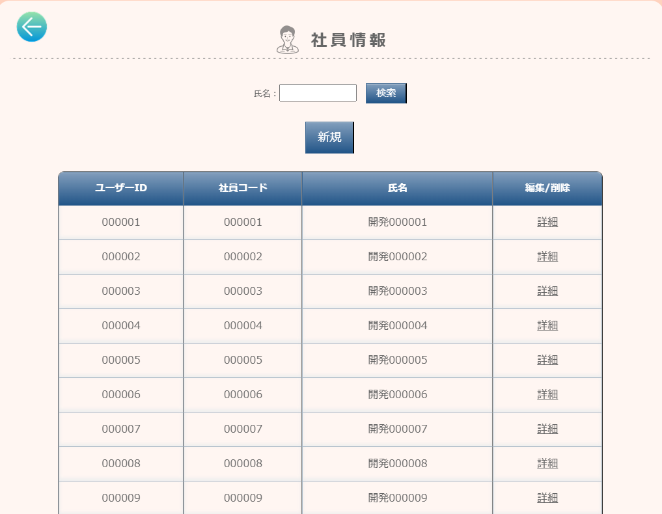Open 詳細 link for user 000002
662x514 pixels.
coord(547,256)
